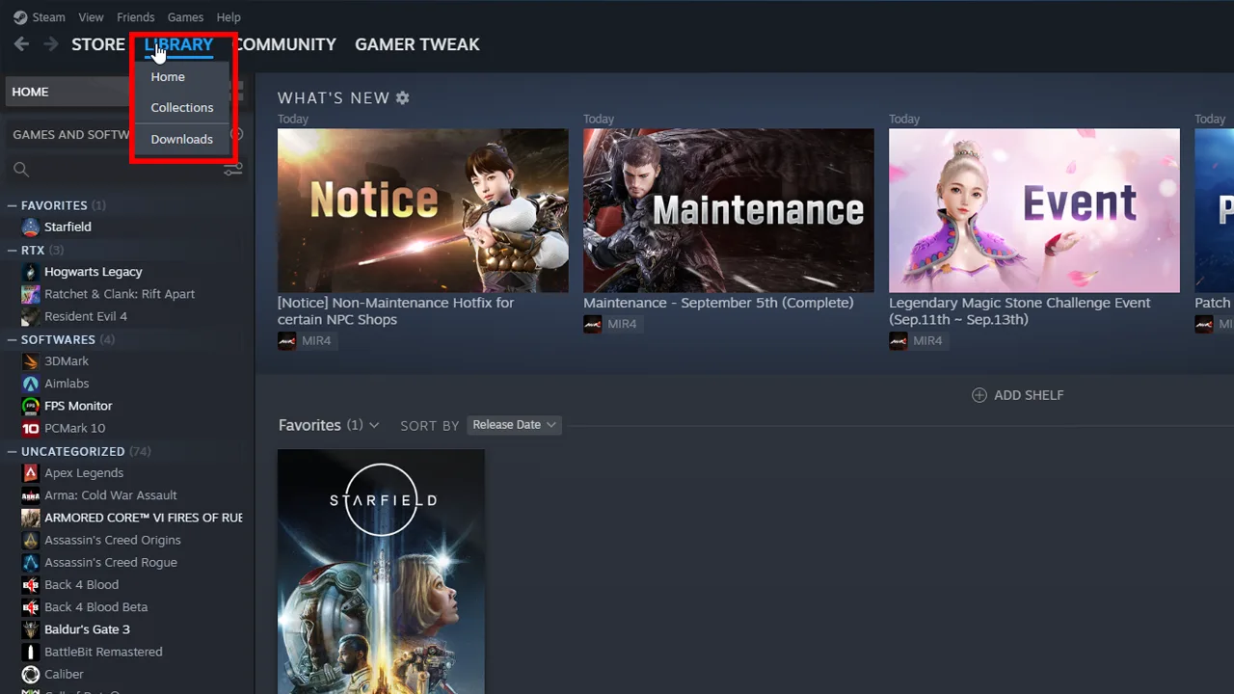
Task: Click the Back 4 Blood text entry
Action: click(x=82, y=585)
